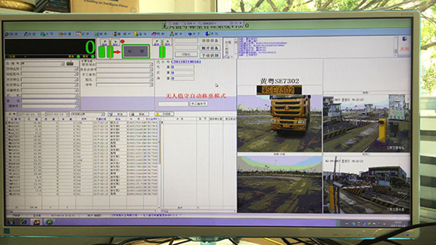Click the green X application taskbar icon

(49, 222)
